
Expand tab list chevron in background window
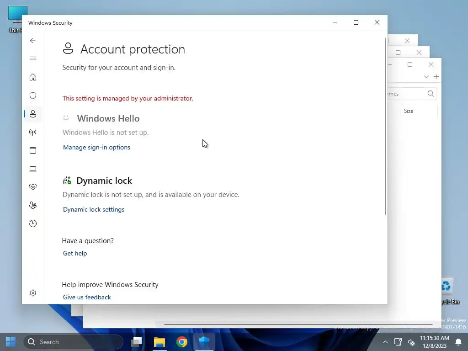click(x=426, y=77)
